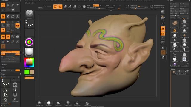This screenshot has width=191, height=107.
Task: Click the Move button in the top shelf
Action: click(x=65, y=7)
